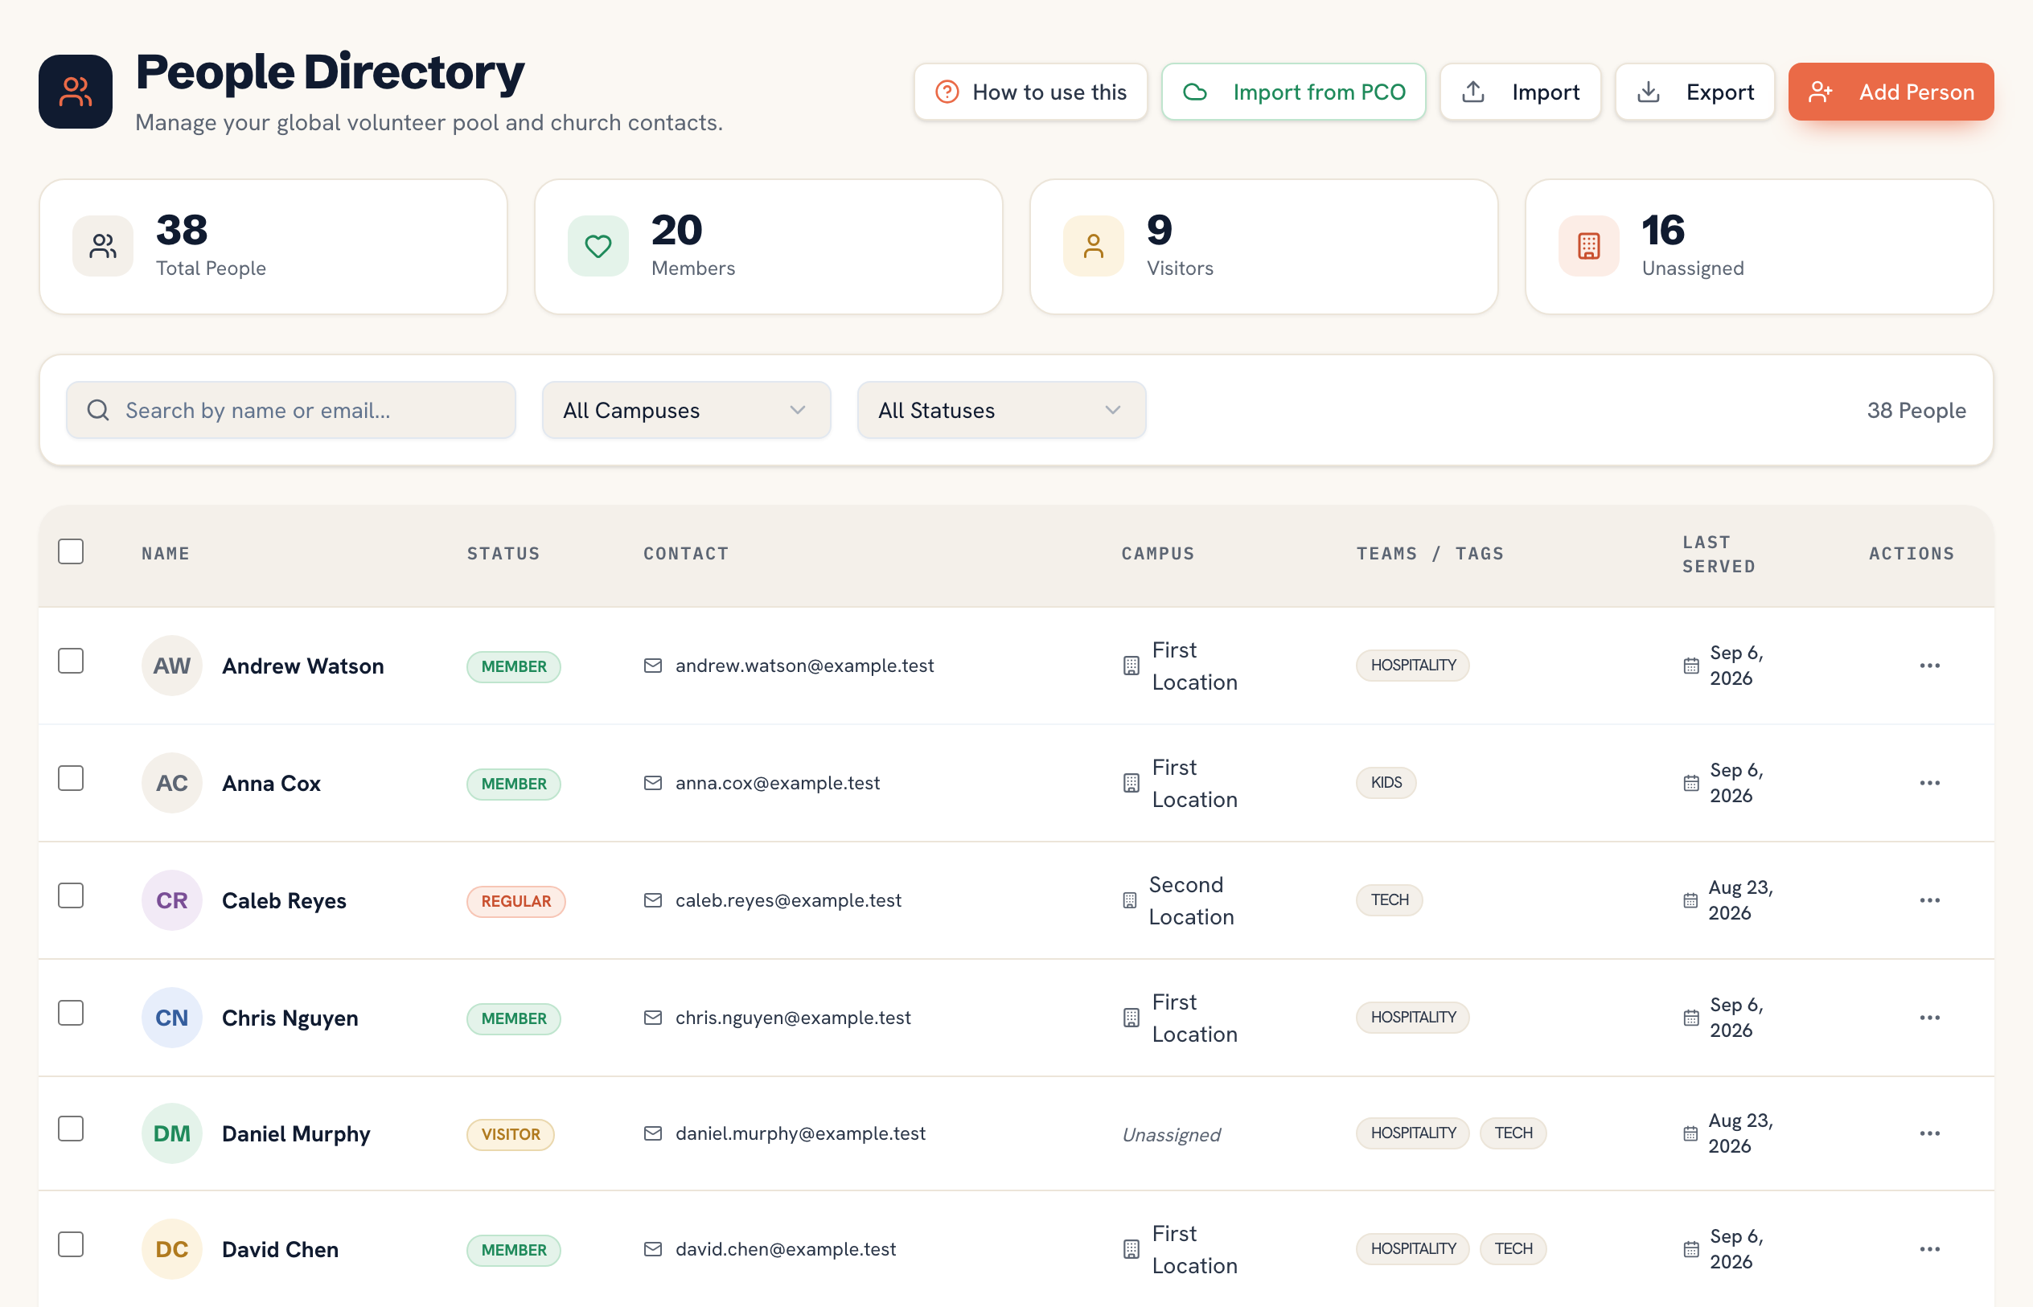Screen dimensions: 2033x1307
Task: Click the search magnifier icon
Action: coord(98,410)
